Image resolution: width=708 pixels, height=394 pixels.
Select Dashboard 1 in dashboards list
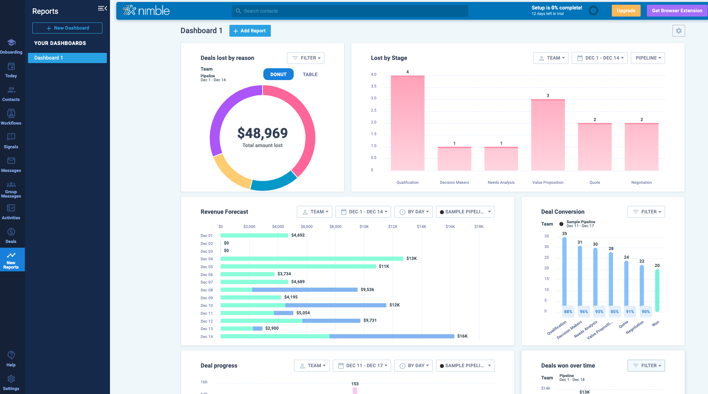[67, 58]
